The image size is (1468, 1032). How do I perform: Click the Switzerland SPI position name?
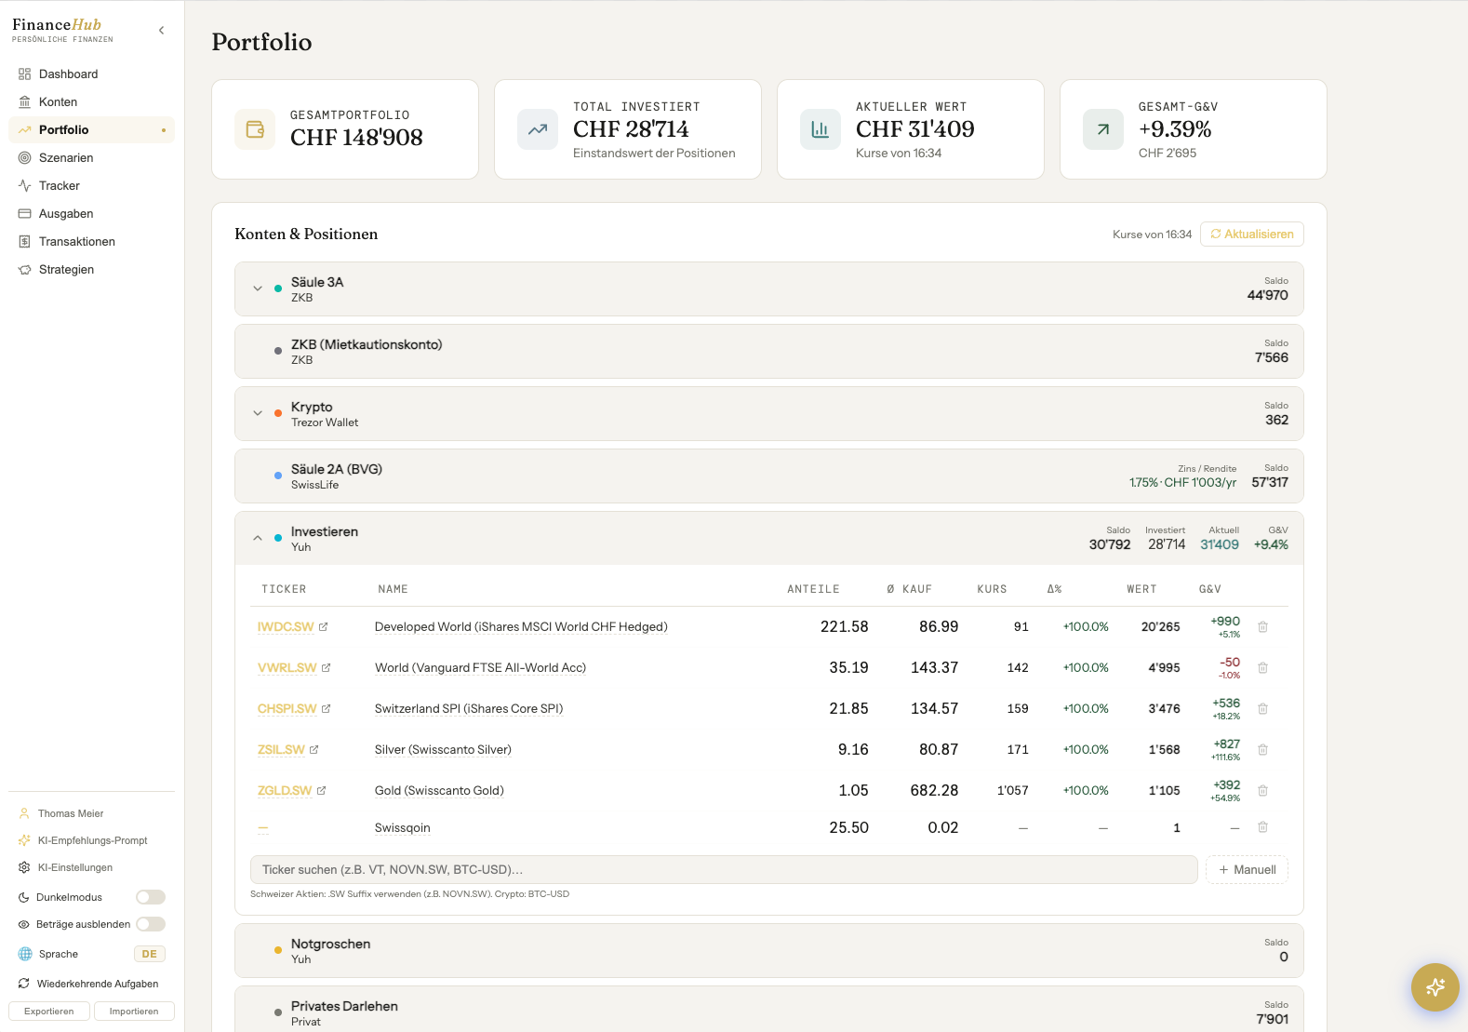[469, 709]
